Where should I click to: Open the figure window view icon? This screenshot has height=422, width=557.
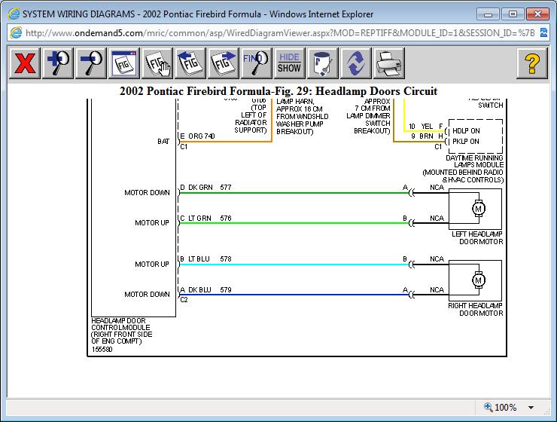[x=124, y=63]
